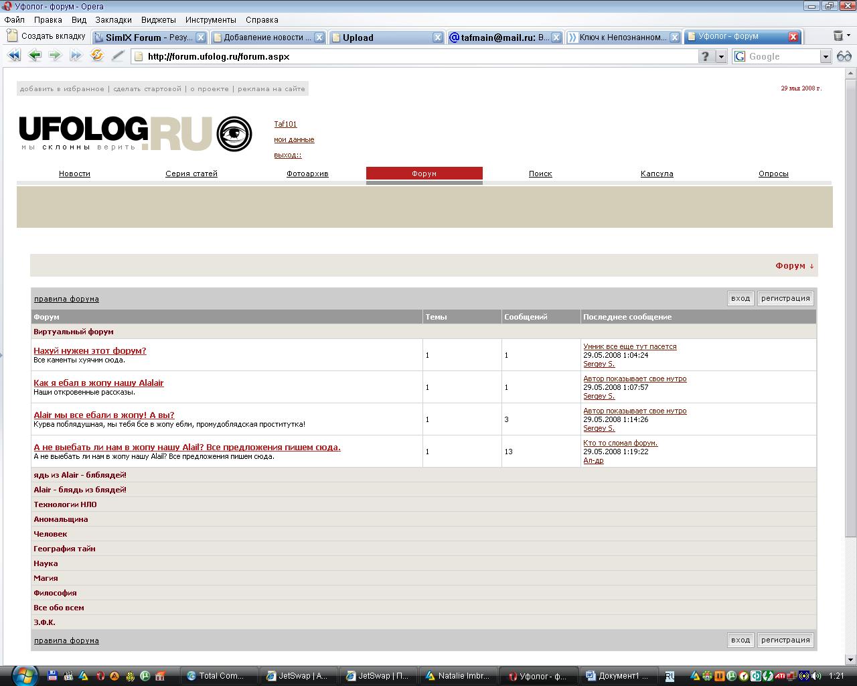857x686 pixels.
Task: Expand the Google search engine dropdown
Action: [826, 57]
